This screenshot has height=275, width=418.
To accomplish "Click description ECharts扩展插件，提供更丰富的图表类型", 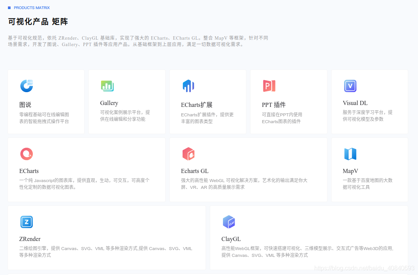I will pos(207,118).
